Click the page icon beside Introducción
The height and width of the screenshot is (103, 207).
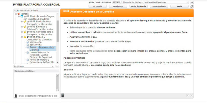(28, 42)
